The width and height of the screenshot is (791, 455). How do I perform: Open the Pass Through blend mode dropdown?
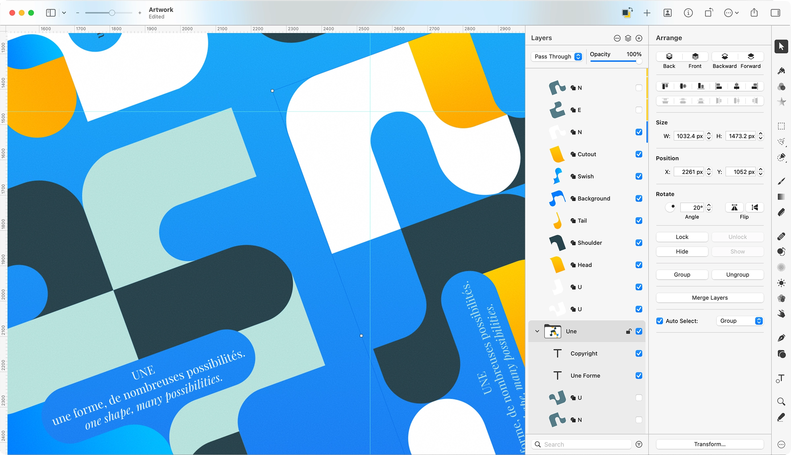click(x=557, y=57)
